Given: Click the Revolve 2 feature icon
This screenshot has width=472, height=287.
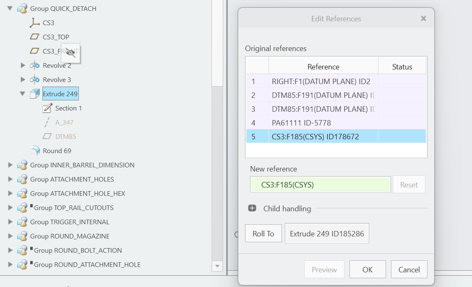Looking at the screenshot, I should pyautogui.click(x=34, y=65).
